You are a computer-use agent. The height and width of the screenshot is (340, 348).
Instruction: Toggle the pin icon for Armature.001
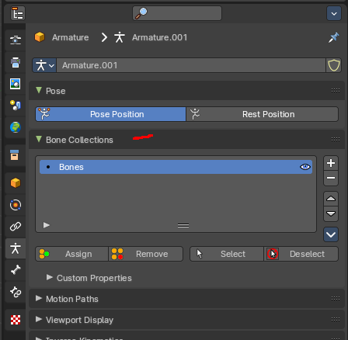333,37
